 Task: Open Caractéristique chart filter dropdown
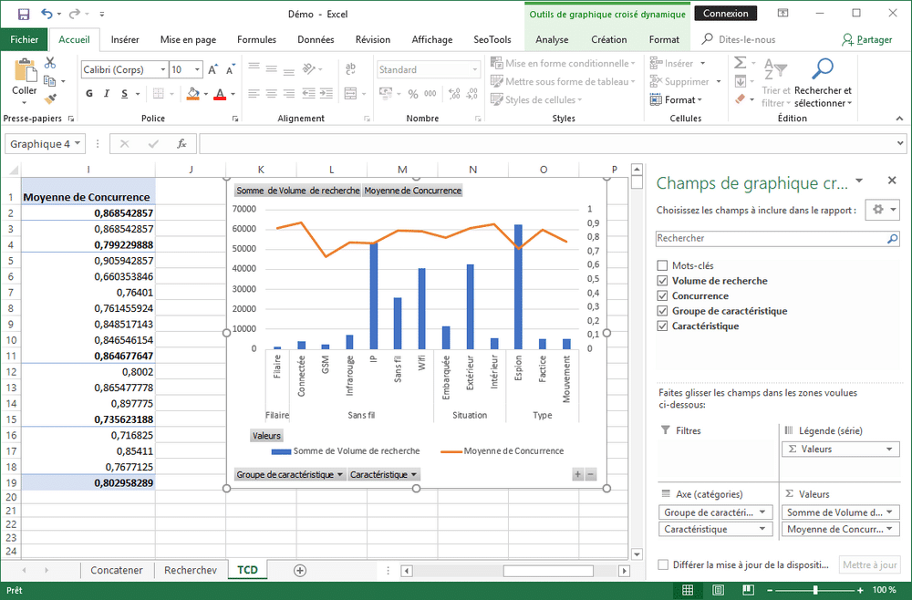pyautogui.click(x=413, y=474)
